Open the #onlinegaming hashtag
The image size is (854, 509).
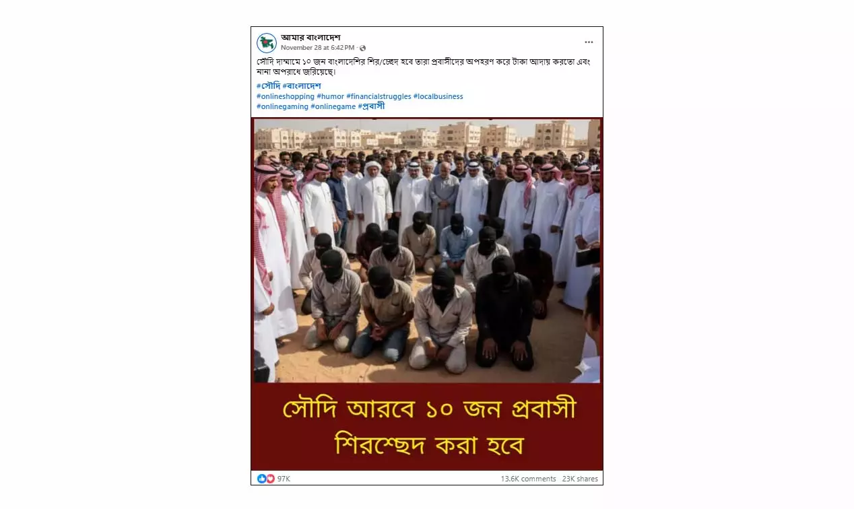coord(282,106)
